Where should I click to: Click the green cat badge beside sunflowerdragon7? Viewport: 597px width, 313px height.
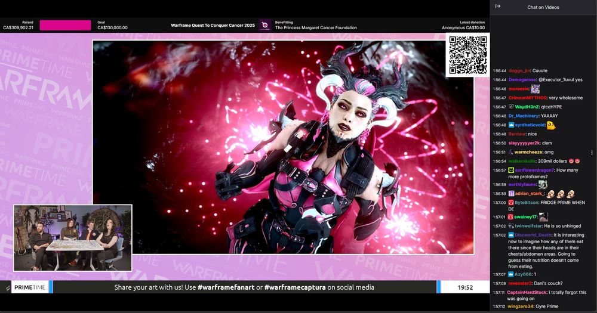(x=512, y=171)
